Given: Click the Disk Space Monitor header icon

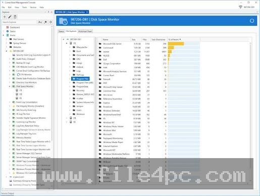Looking at the screenshot, I should [63, 21].
